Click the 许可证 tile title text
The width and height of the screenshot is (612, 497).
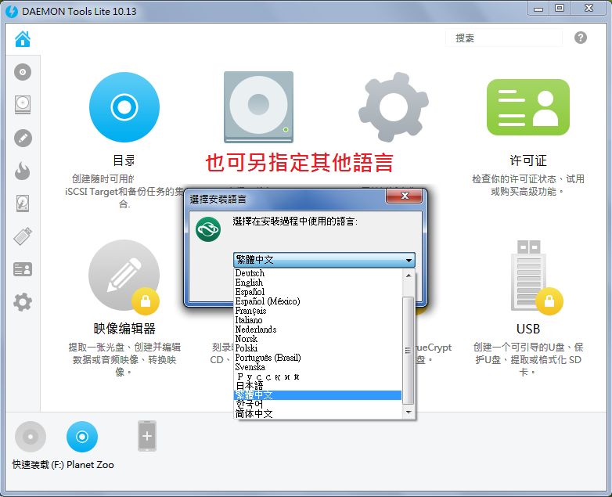point(528,160)
